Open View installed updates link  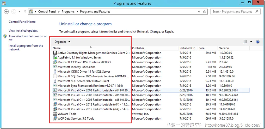click(23, 31)
